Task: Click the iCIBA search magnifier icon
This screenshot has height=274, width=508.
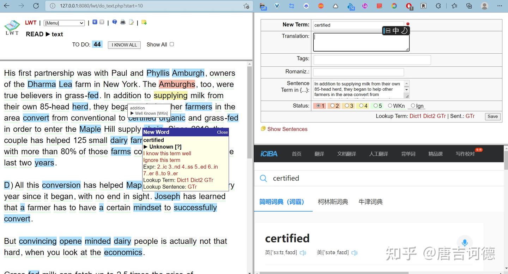Action: pyautogui.click(x=263, y=178)
